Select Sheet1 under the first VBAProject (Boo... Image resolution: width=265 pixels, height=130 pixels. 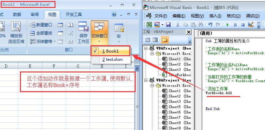point(176,59)
